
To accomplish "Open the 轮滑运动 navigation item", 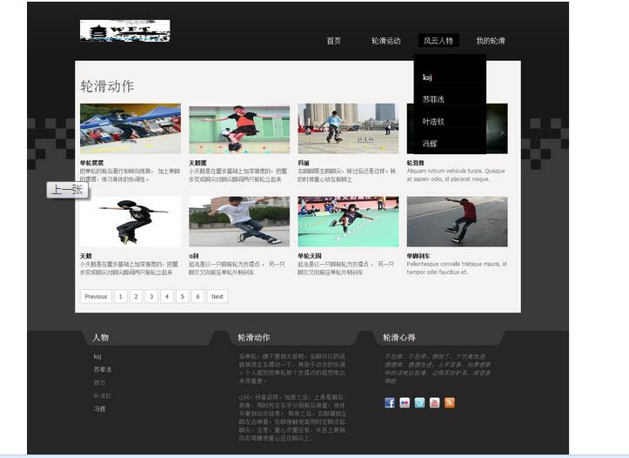I will point(385,41).
